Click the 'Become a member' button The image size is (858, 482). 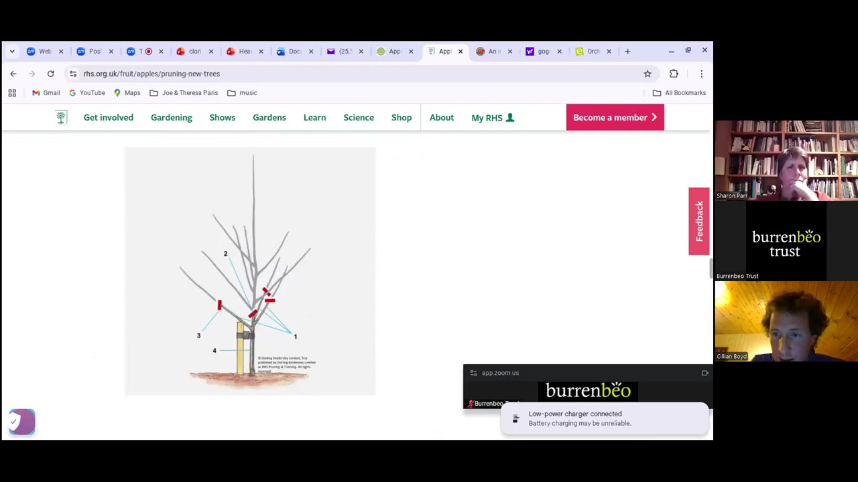point(615,117)
